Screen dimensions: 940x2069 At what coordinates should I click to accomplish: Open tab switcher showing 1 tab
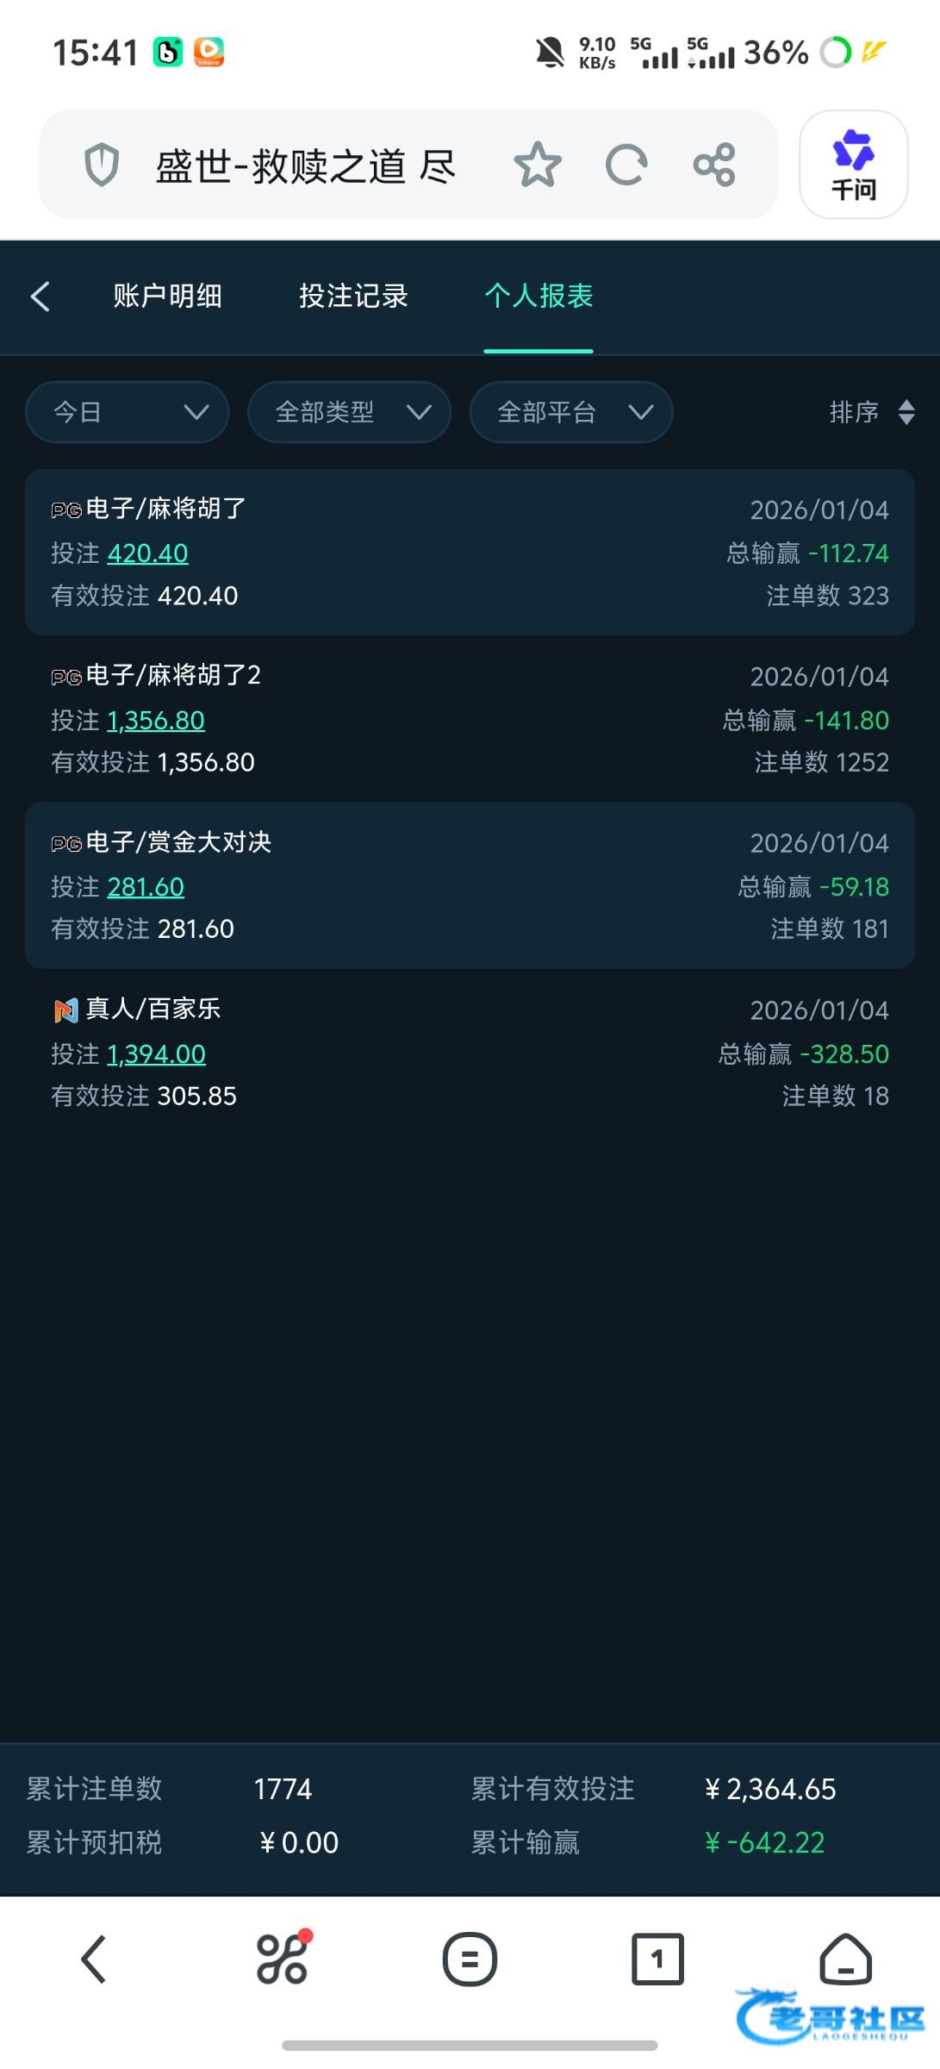[x=657, y=1959]
